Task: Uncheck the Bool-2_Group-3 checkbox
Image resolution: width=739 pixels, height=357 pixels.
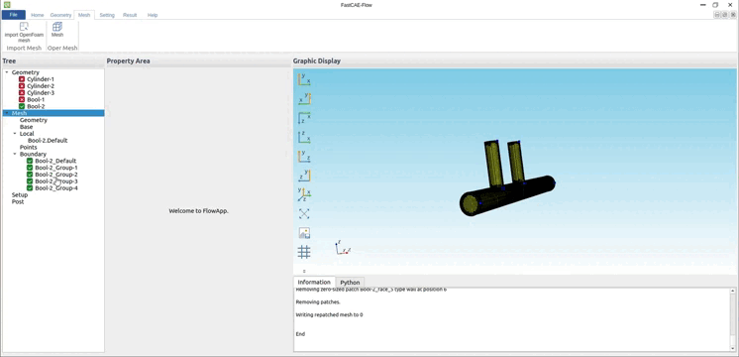Action: point(30,181)
